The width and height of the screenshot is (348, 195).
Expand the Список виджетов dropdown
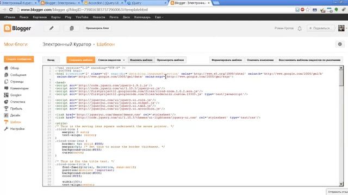point(111,60)
